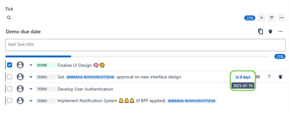Click the 'in 8 days' due date badge
Image resolution: width=290 pixels, height=113 pixels.
point(243,77)
